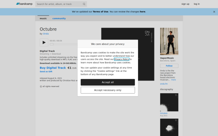
Task: Click the track progress slider handle
Action: pos(52,44)
